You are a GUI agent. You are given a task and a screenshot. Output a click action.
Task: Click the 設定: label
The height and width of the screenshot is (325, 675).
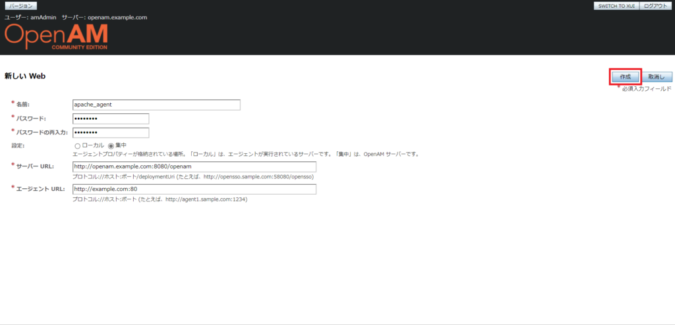pyautogui.click(x=18, y=146)
